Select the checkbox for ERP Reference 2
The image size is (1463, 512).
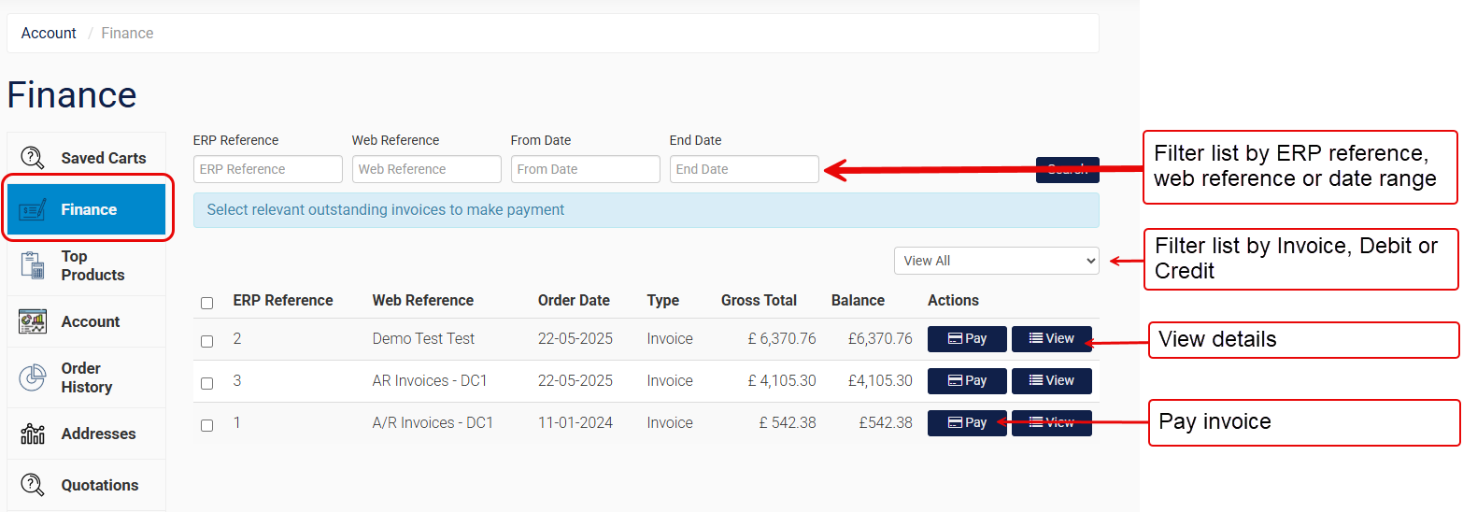pyautogui.click(x=207, y=341)
